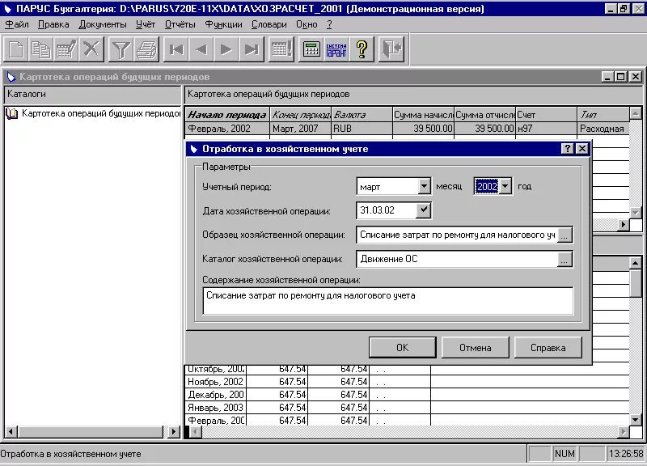Click the Каталог field showing Движение ОС

pyautogui.click(x=457, y=259)
